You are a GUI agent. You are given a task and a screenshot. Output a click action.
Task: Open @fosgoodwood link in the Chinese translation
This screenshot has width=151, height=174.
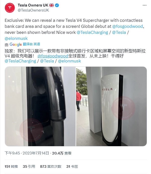(53, 56)
